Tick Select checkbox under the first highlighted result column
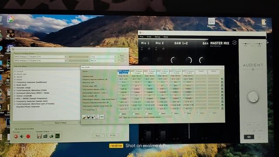The width and height of the screenshot is (279, 157). 120,113
